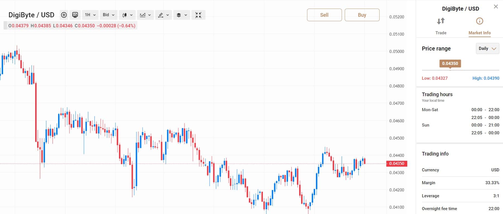The image size is (503, 214).
Task: Click the collapse chart arrows icon
Action: click(x=198, y=15)
